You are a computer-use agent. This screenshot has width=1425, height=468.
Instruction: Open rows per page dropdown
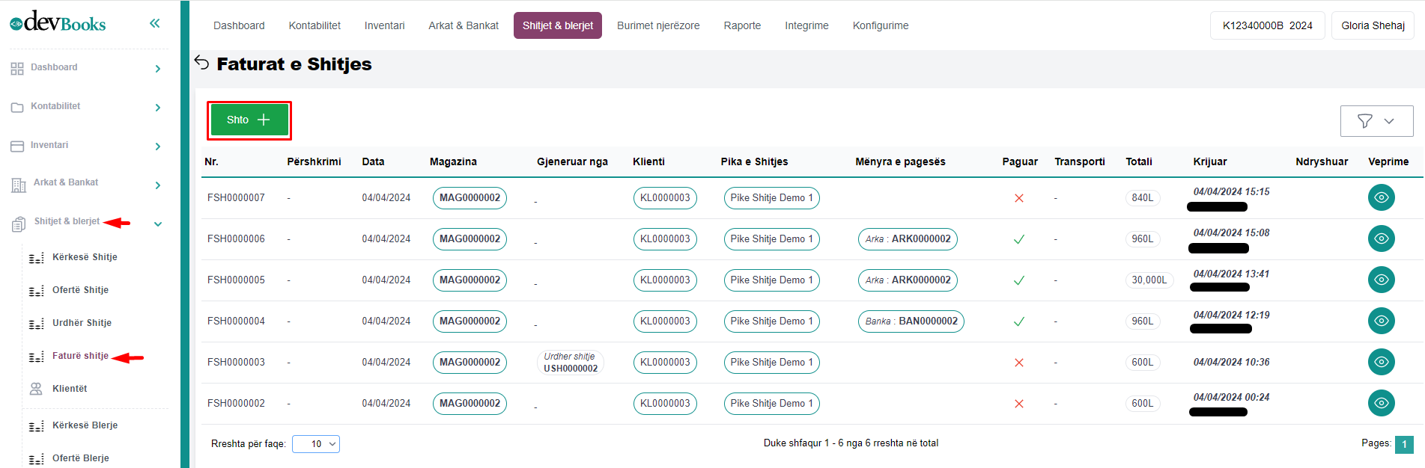tap(315, 444)
